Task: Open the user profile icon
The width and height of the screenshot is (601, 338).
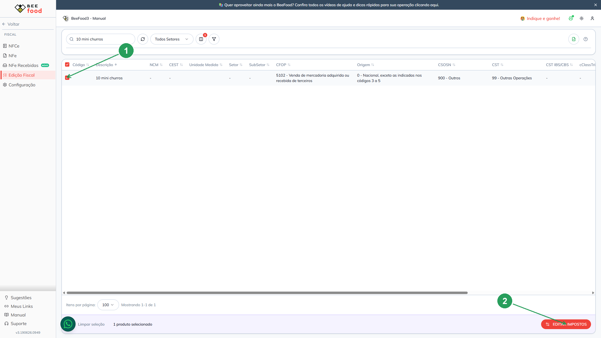Action: [592, 18]
